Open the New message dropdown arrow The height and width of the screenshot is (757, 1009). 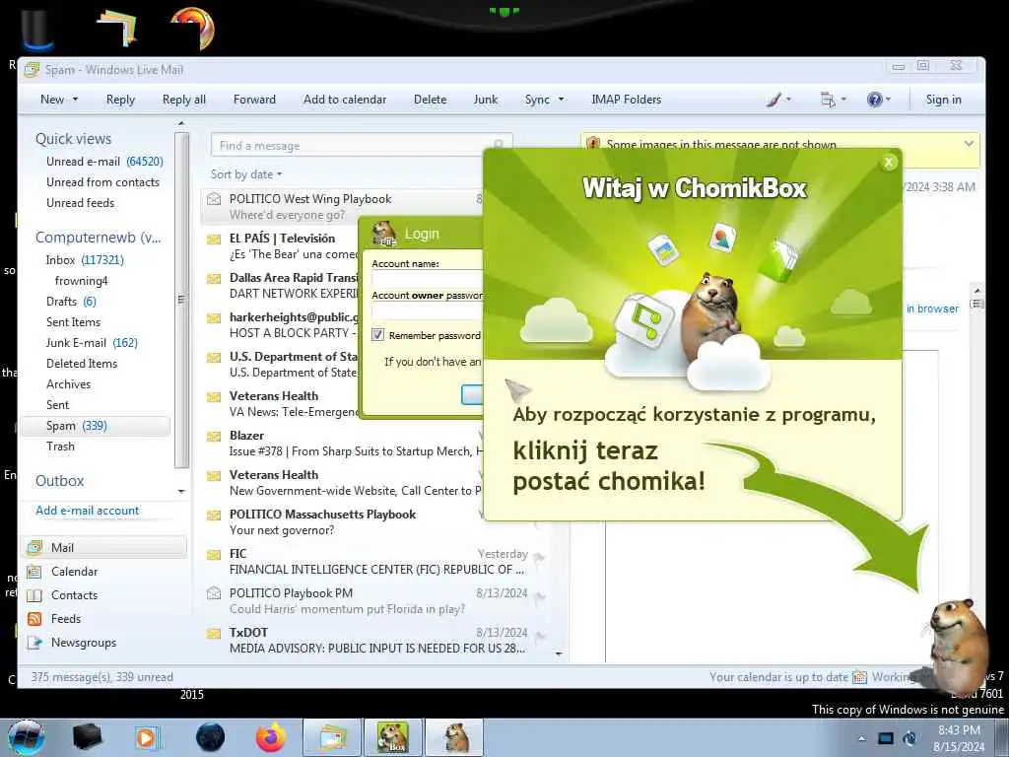(x=75, y=100)
